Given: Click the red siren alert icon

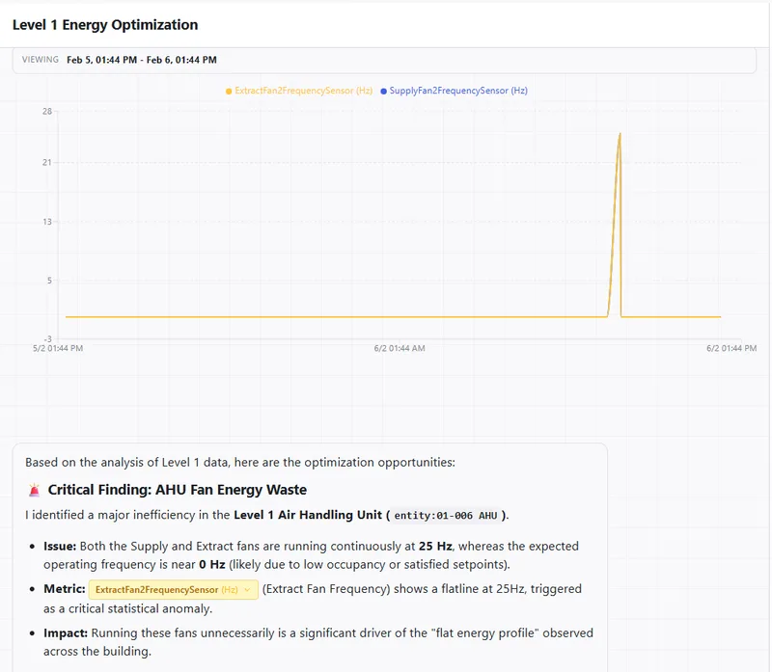Looking at the screenshot, I should pos(34,490).
